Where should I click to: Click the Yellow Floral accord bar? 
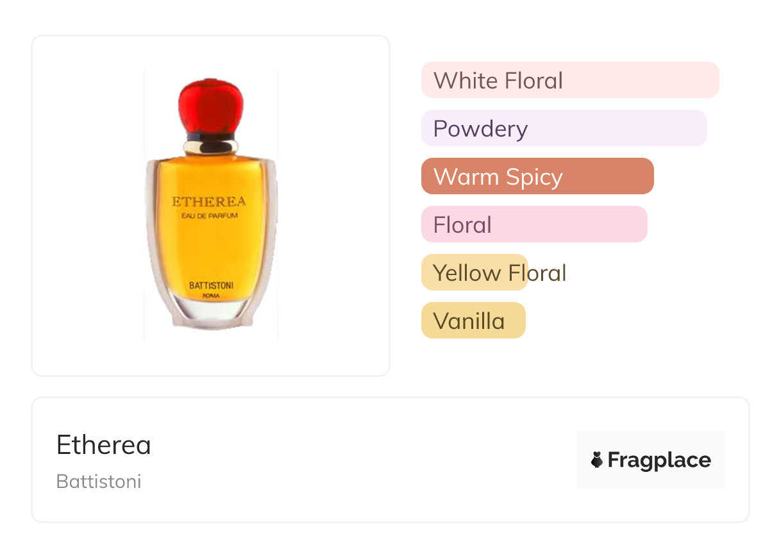tap(474, 273)
